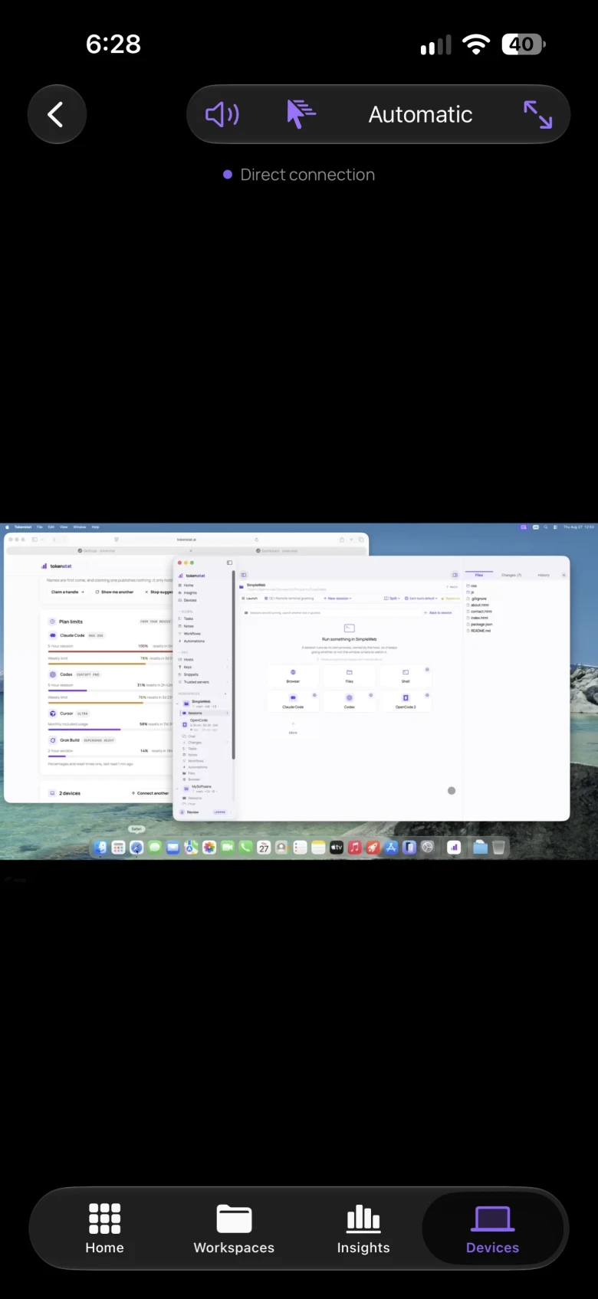Toggle remote audio with the speaker icon
Screen dimensions: 598x1299
(222, 115)
